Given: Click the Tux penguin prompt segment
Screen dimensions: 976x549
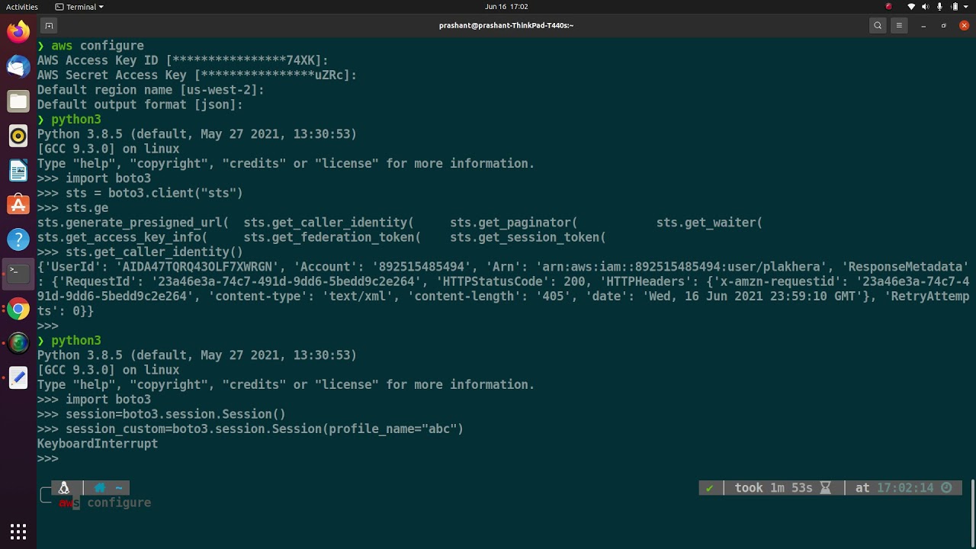Looking at the screenshot, I should (64, 488).
